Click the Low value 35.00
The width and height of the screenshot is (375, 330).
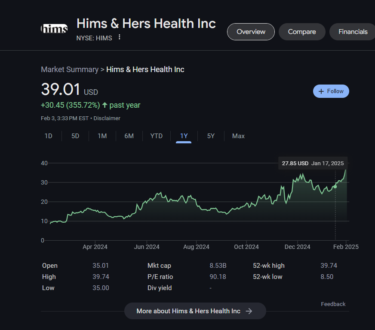click(101, 288)
